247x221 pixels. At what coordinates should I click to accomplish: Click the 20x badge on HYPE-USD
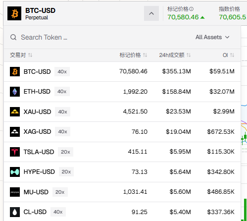66,172
